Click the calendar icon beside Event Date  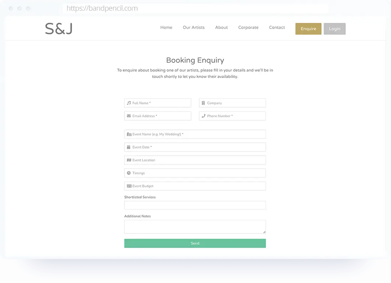pos(129,147)
